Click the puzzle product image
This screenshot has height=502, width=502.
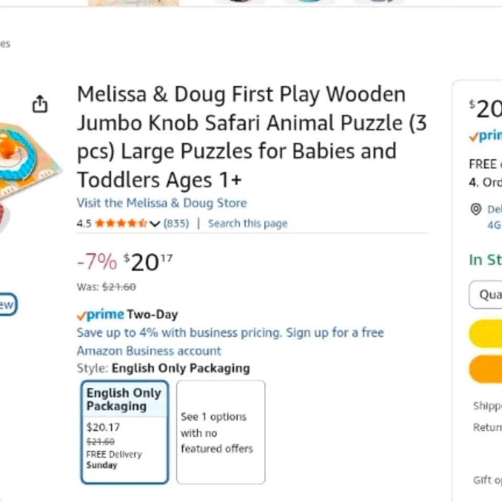click(x=26, y=167)
